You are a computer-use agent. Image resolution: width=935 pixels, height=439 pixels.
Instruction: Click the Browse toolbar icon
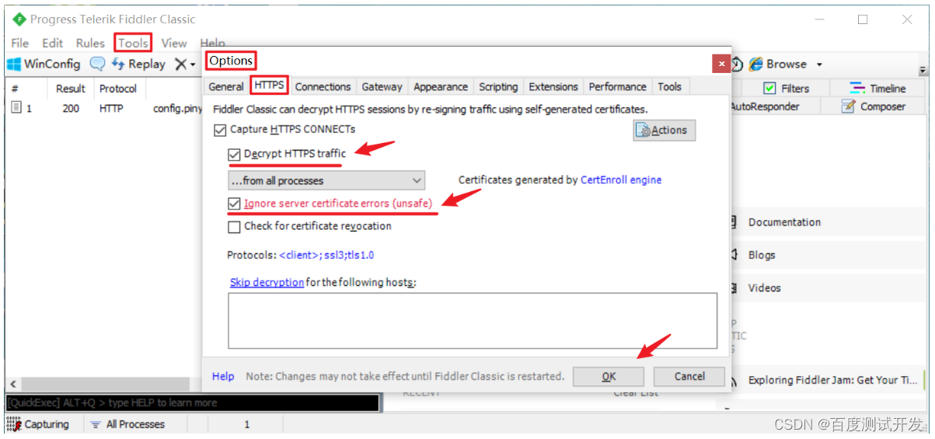[778, 64]
